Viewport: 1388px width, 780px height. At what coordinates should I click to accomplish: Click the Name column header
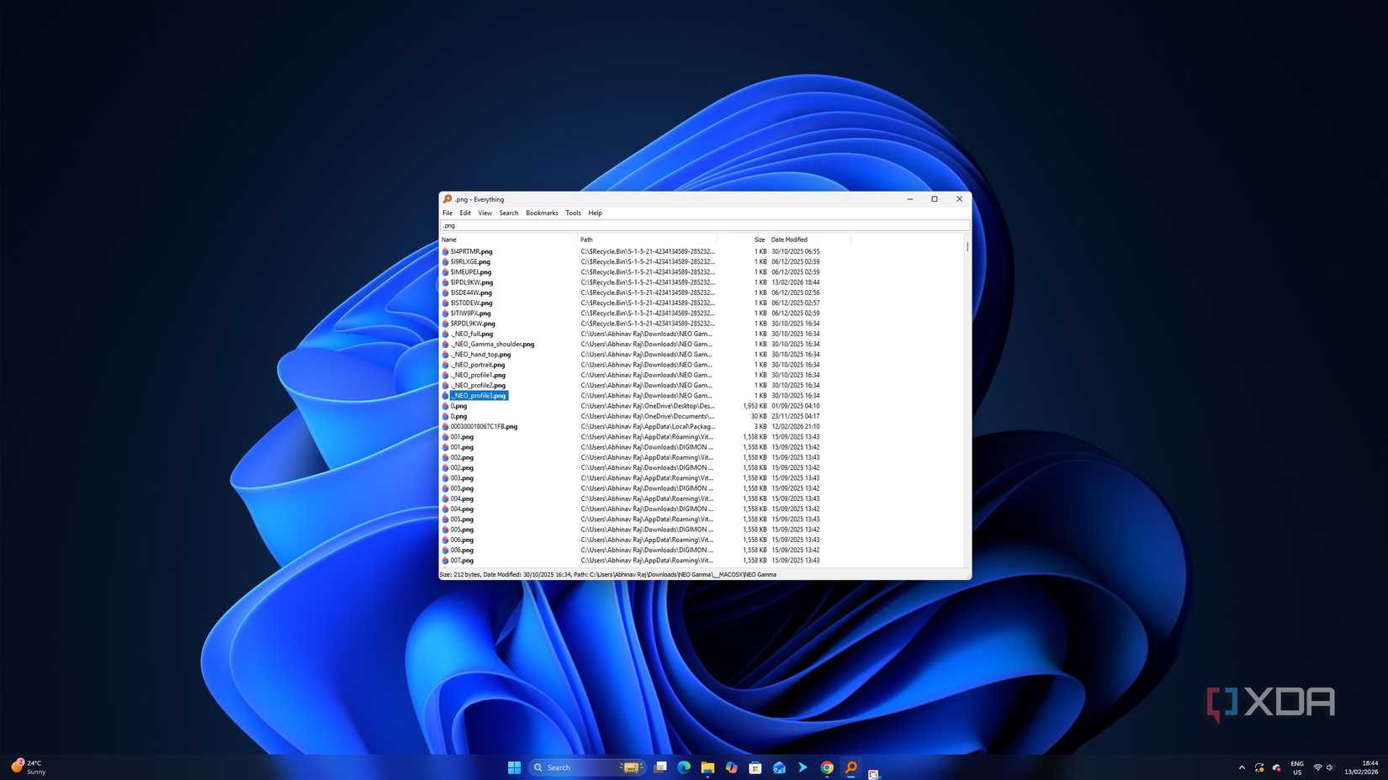449,240
